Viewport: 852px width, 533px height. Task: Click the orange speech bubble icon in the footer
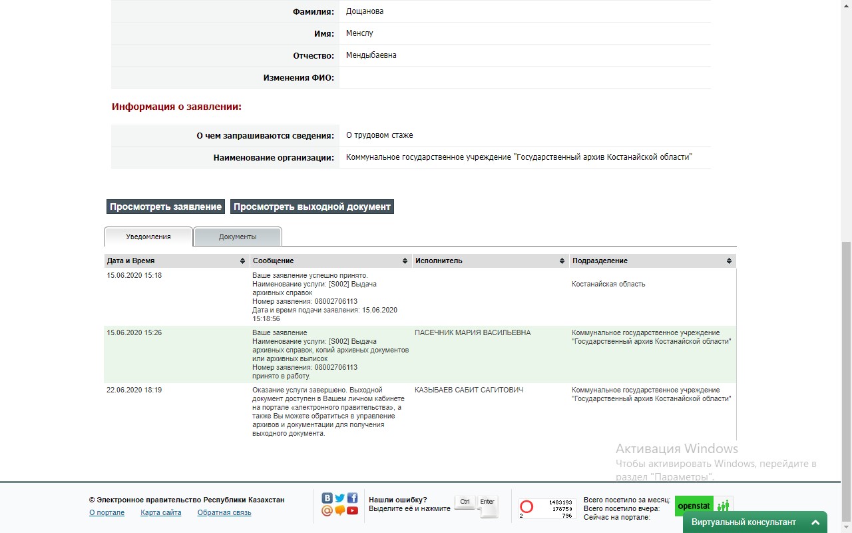point(339,511)
